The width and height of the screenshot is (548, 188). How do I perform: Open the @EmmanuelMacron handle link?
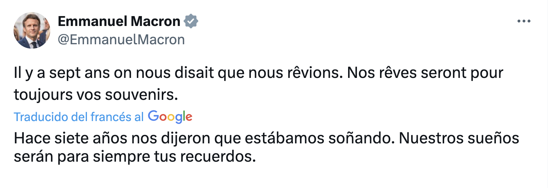[x=121, y=40]
